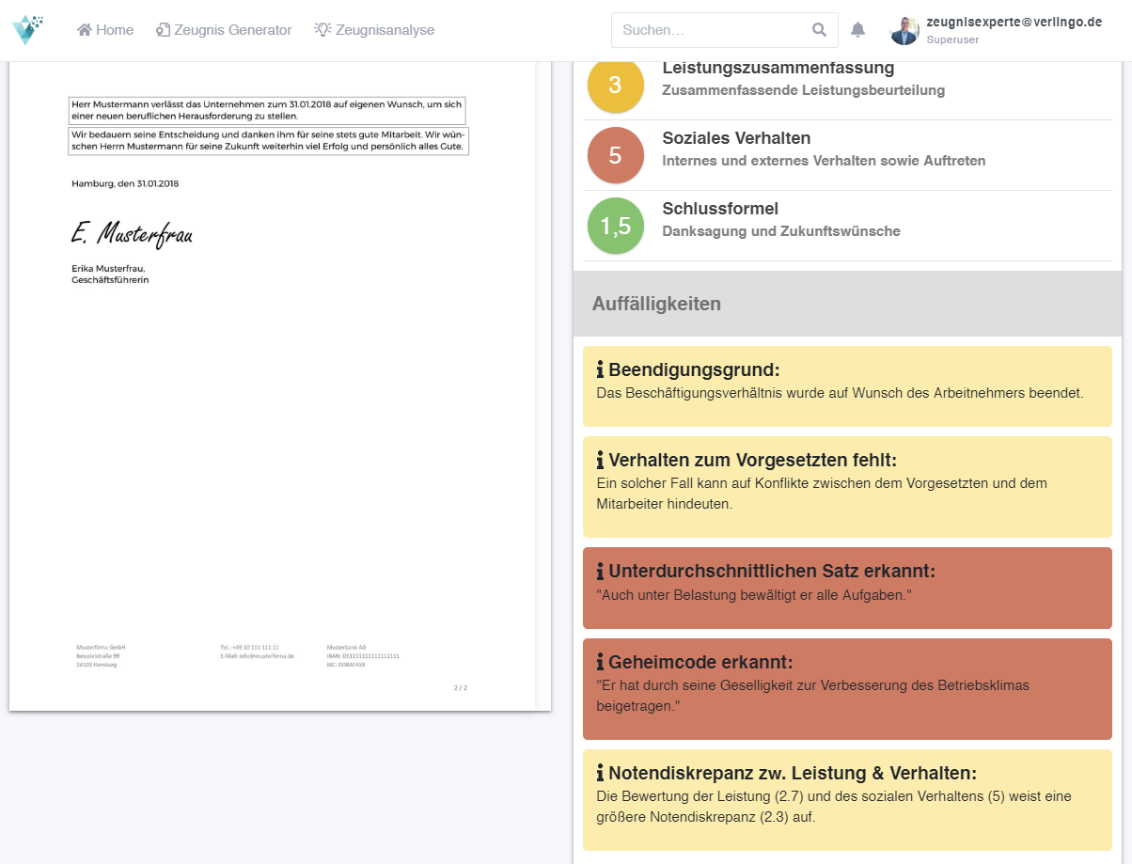Click the user profile avatar picture
The width and height of the screenshot is (1132, 864).
pyautogui.click(x=904, y=31)
